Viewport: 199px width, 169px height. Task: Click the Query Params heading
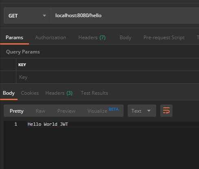click(23, 52)
